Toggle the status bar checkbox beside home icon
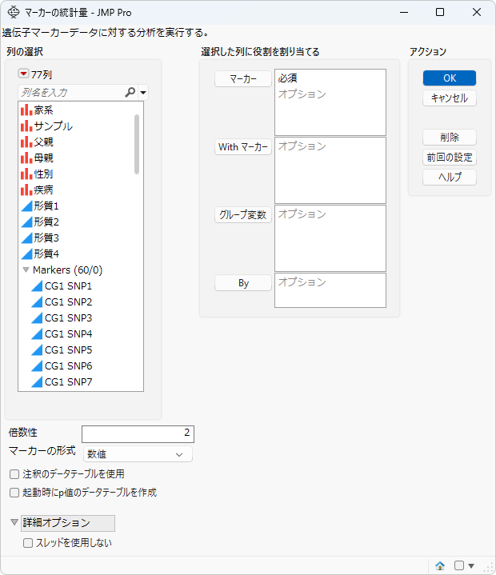This screenshot has width=496, height=575. tap(459, 565)
